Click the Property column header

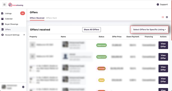tap(33, 37)
